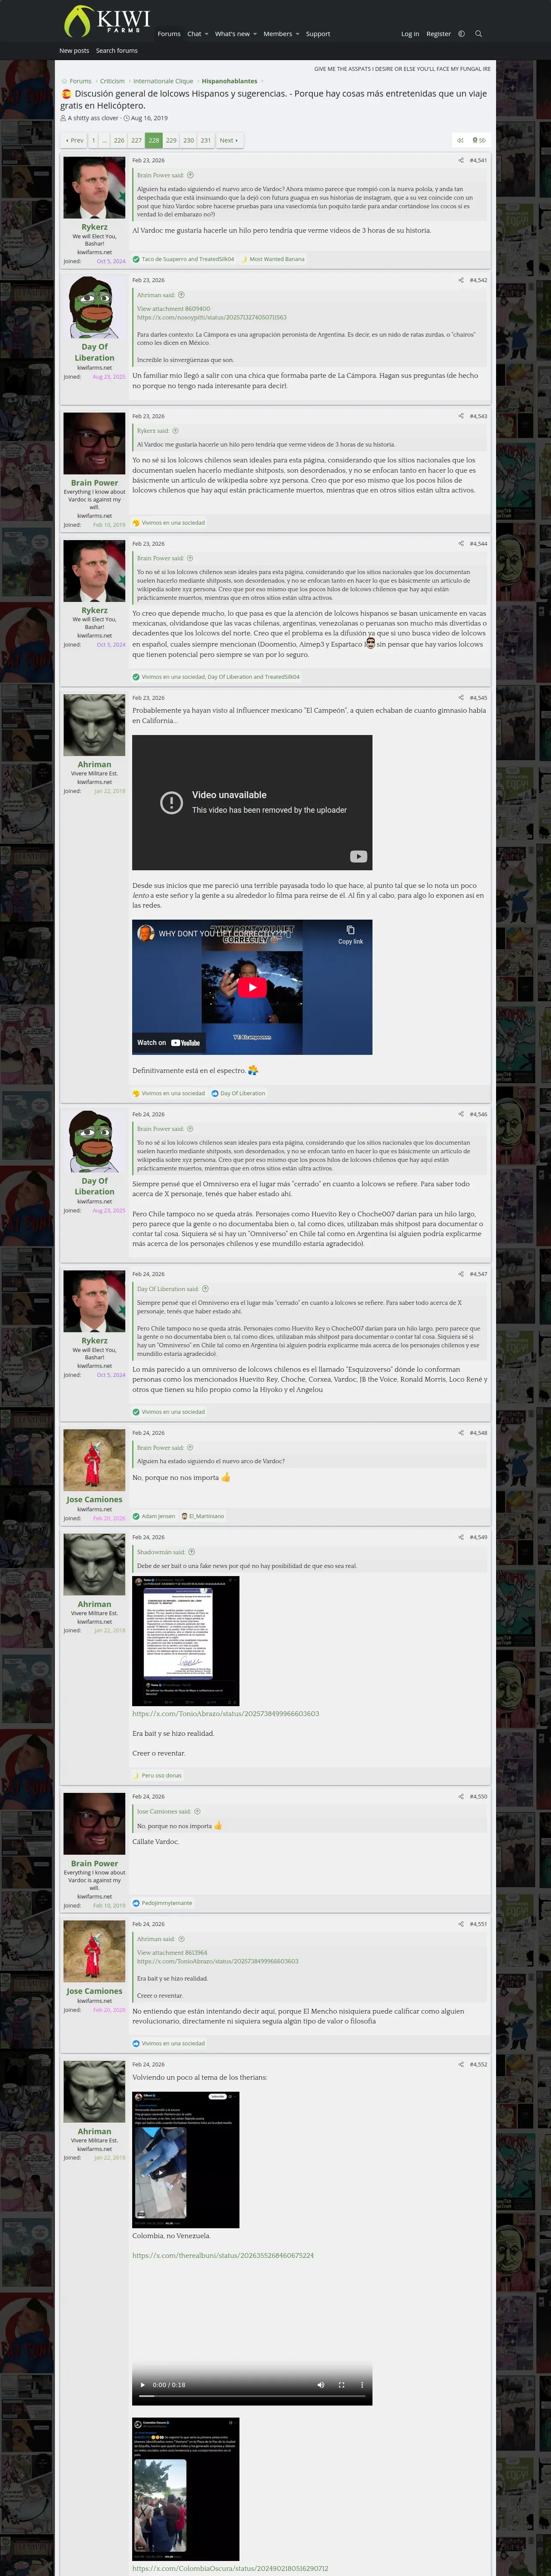Open the TonioAbrazo tweet screenshot thumbnail
This screenshot has height=2576, width=551.
[186, 1641]
